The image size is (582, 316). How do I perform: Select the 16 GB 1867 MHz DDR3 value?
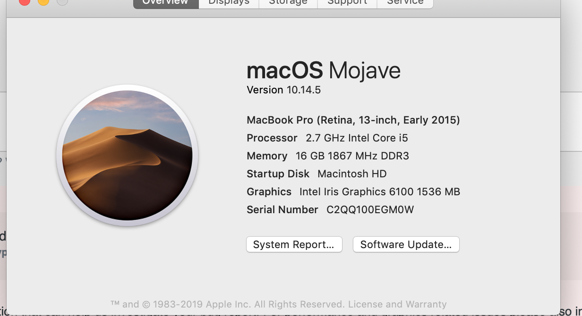click(x=352, y=156)
